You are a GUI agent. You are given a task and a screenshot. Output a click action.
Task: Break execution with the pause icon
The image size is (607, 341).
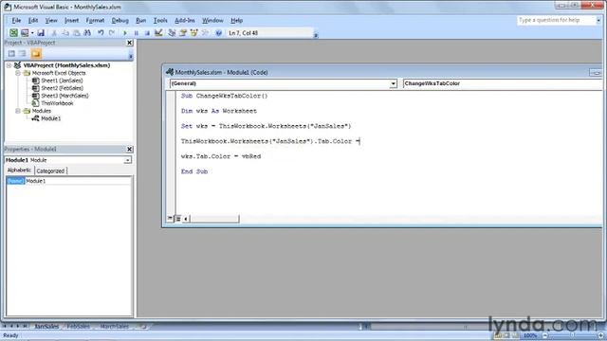pos(137,33)
